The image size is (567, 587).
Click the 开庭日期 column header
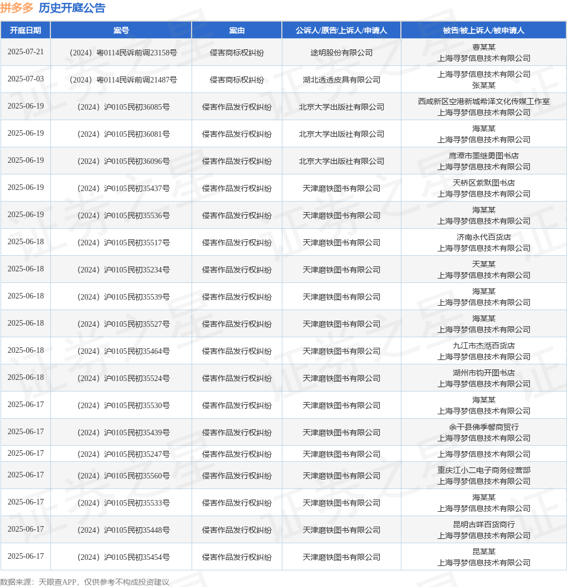click(25, 30)
